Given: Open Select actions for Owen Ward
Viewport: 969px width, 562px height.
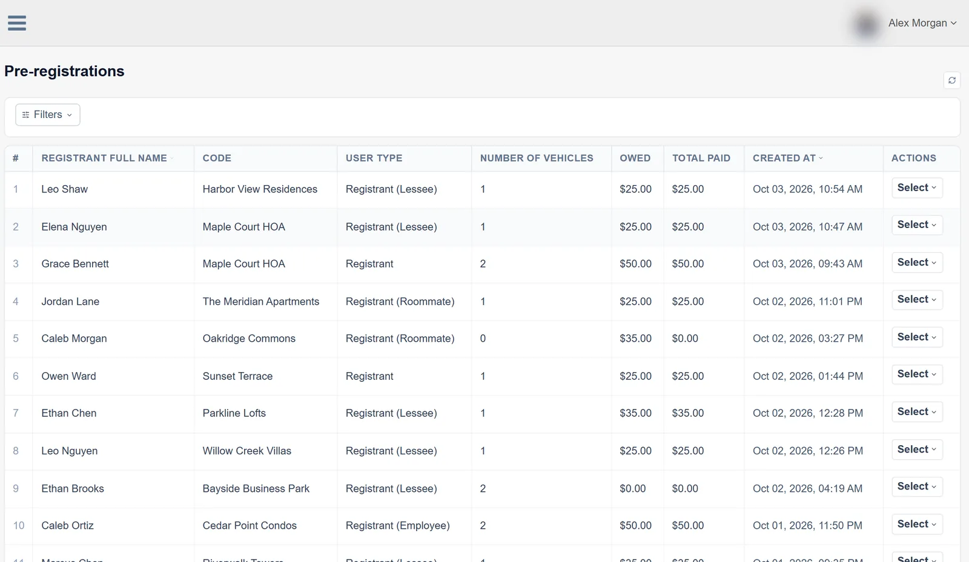Looking at the screenshot, I should [917, 374].
